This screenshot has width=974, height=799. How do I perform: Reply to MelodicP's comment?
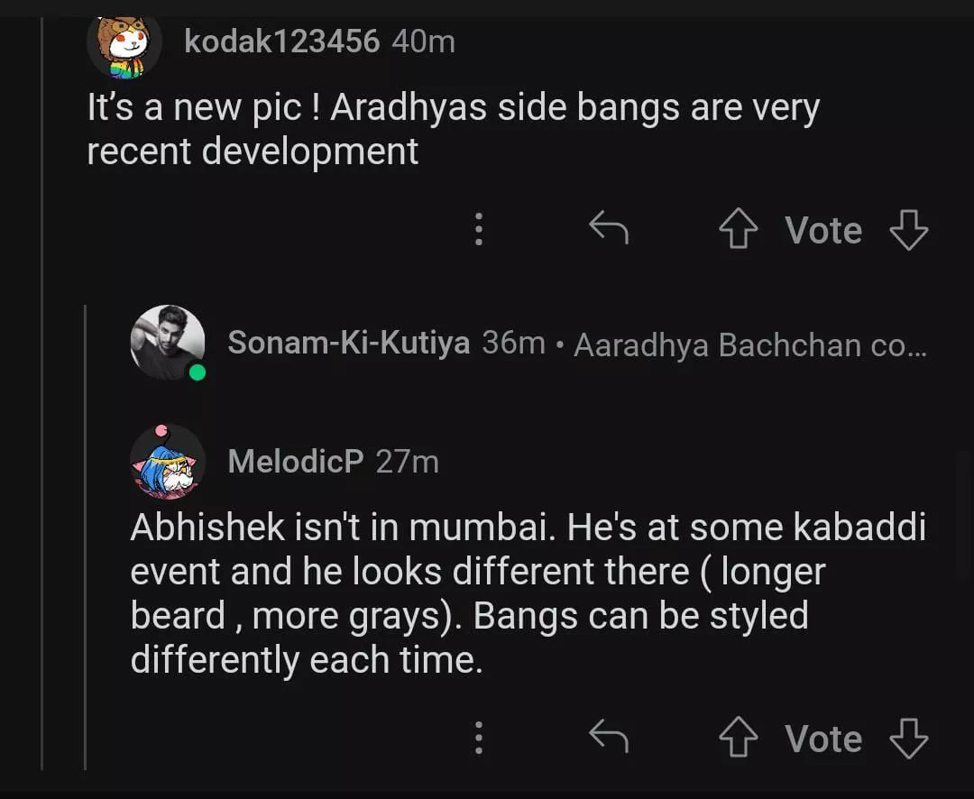coord(608,738)
